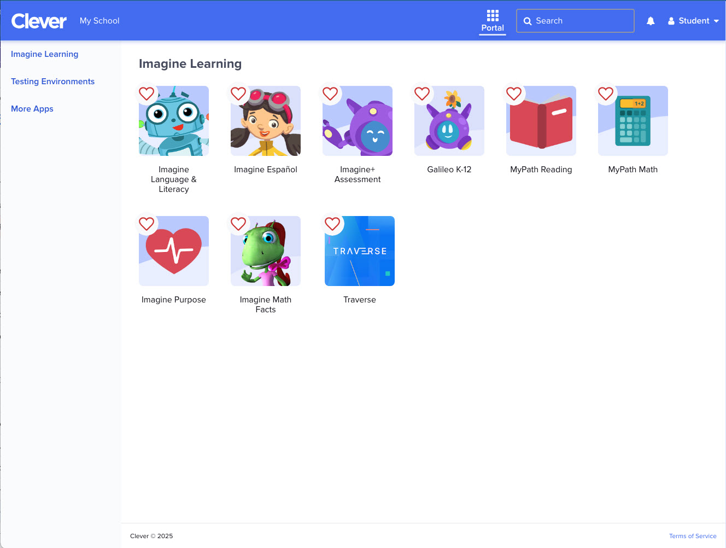The width and height of the screenshot is (726, 548).
Task: Open the Terms of Service link
Action: (693, 536)
